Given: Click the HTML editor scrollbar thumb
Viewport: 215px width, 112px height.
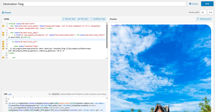Looking at the screenshot, I should 107,36.
